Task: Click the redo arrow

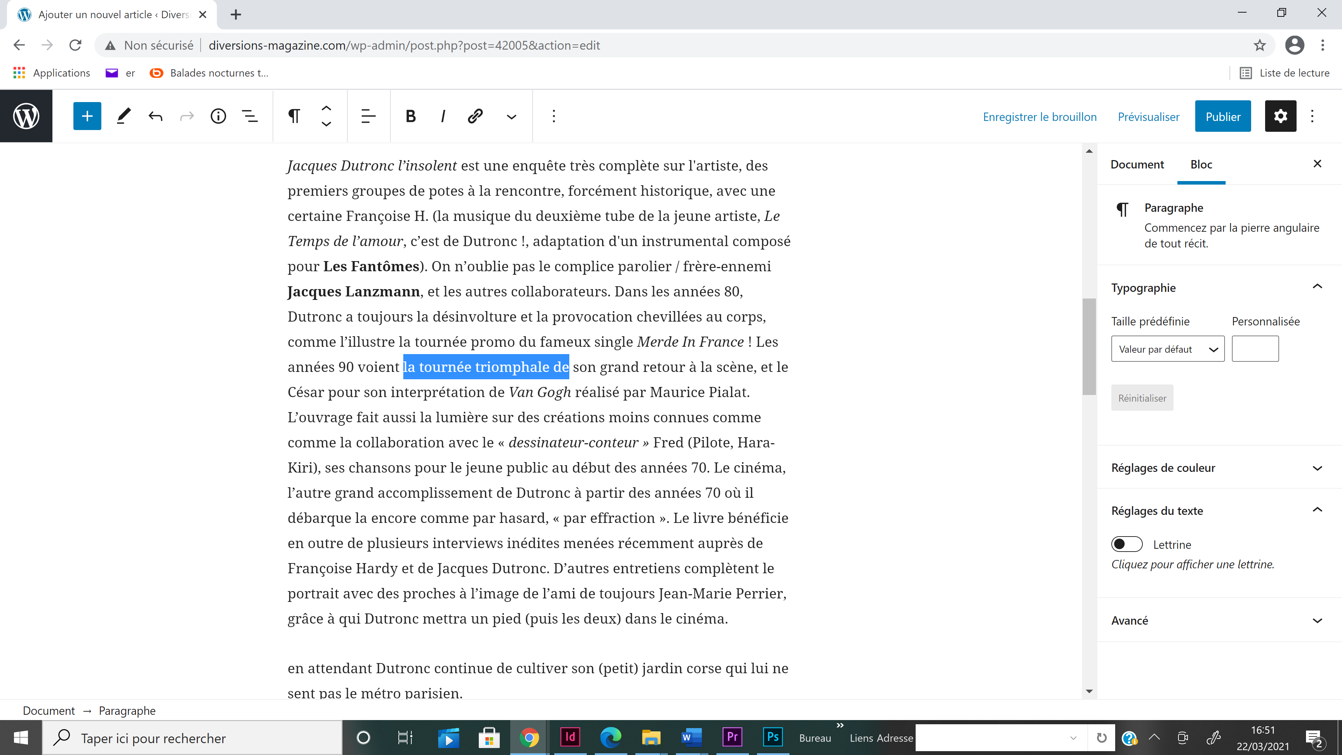Action: 187,116
